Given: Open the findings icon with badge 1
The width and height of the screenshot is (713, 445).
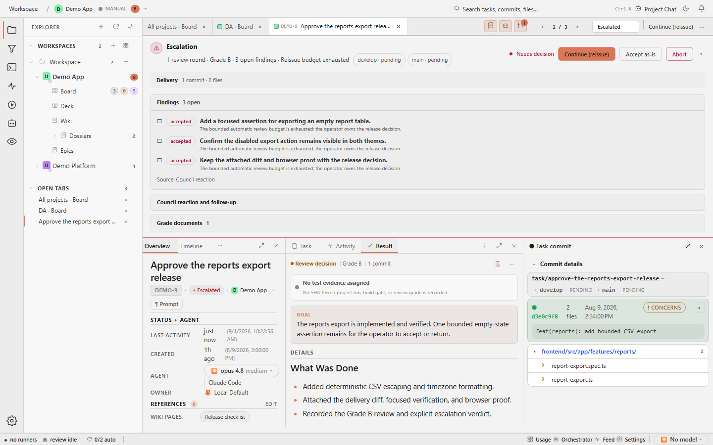Looking at the screenshot, I should click(520, 26).
